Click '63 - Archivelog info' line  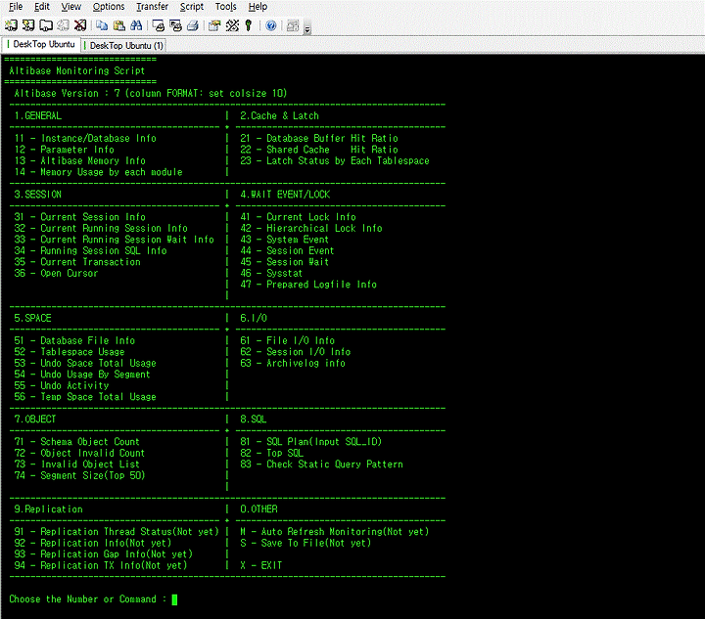click(293, 363)
